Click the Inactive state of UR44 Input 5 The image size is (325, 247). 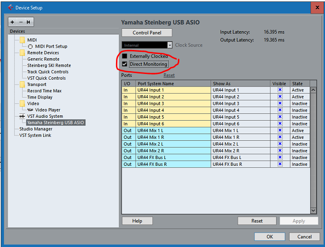(x=300, y=117)
